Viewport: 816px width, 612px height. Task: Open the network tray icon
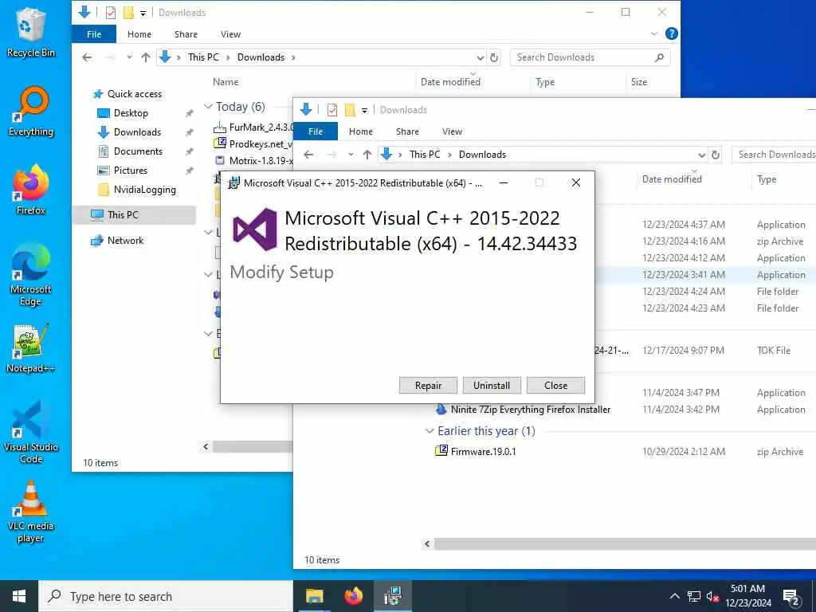694,597
